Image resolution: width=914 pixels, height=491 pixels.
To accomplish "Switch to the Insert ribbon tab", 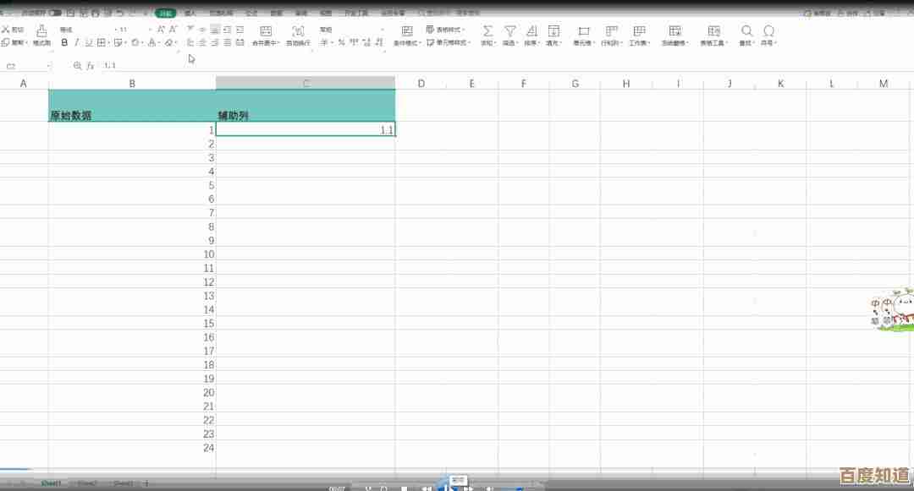I will (x=190, y=14).
